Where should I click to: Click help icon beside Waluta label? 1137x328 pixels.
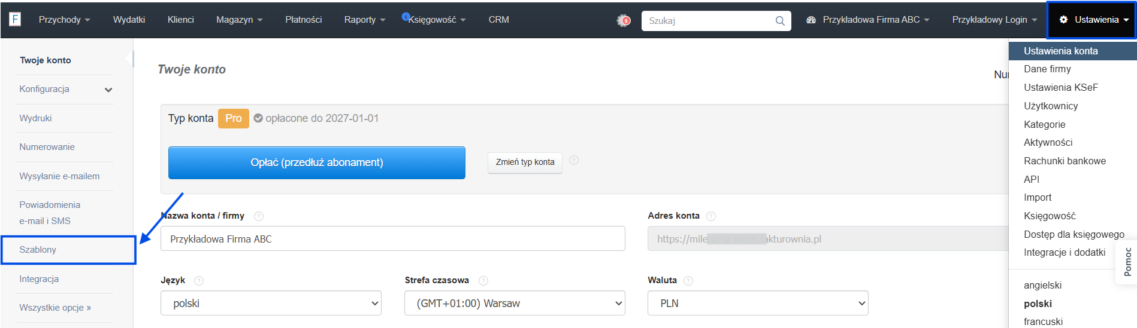click(x=688, y=281)
